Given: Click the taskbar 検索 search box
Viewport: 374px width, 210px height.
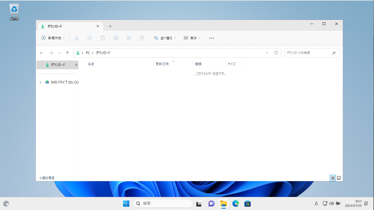Looking at the screenshot, I should [x=163, y=203].
